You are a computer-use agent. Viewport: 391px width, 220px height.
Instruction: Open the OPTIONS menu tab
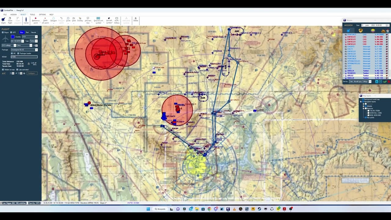(x=42, y=15)
